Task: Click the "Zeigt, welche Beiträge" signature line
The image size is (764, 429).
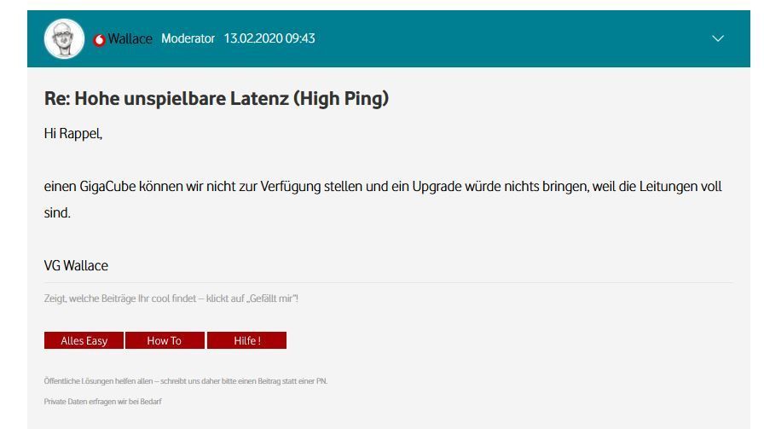Action: tap(171, 299)
